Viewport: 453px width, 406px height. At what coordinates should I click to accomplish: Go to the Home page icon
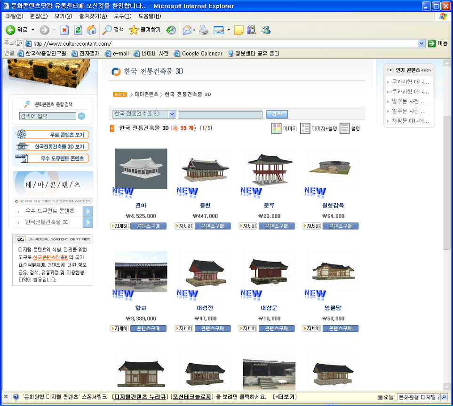92,30
